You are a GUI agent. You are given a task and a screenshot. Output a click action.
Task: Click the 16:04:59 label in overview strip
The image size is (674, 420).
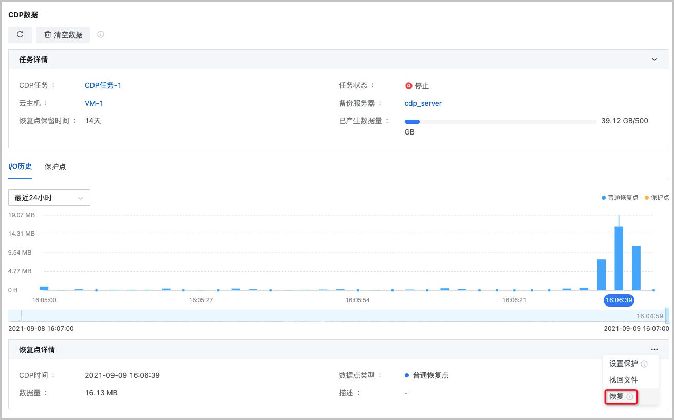click(650, 316)
